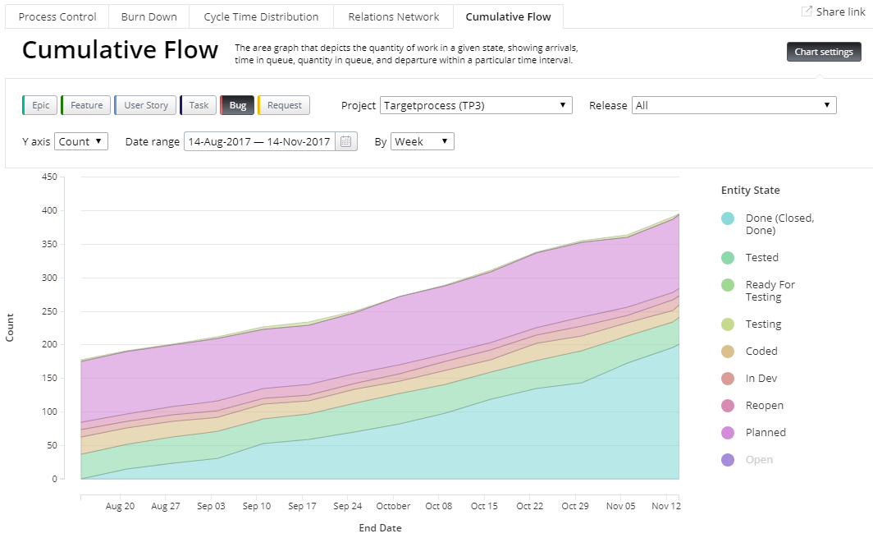The image size is (873, 538).
Task: Open the date range calendar picker
Action: coord(345,140)
